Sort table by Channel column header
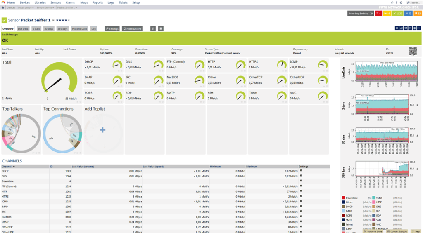 [x=8, y=167]
